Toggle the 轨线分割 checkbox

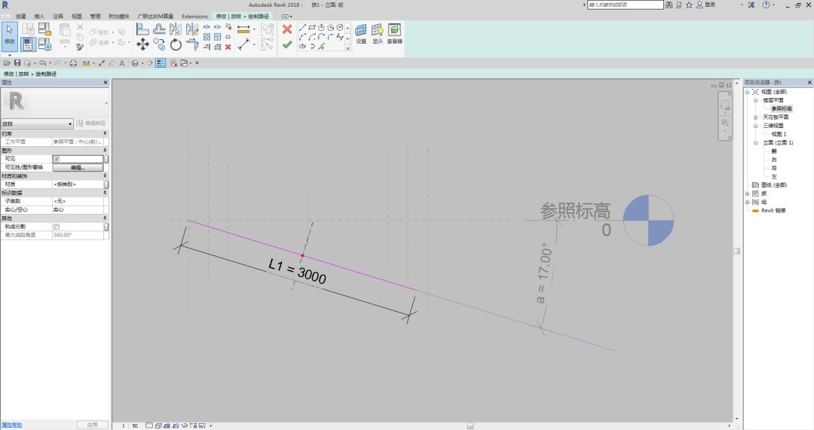point(56,227)
